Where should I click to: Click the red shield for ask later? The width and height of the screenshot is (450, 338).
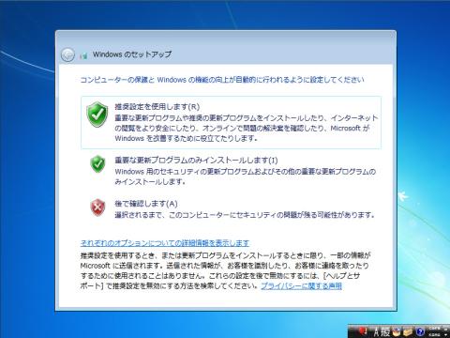click(x=97, y=207)
